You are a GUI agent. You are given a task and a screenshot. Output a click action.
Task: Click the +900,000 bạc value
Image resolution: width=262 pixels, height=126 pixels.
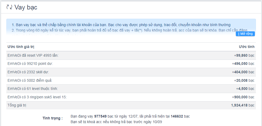[243, 97]
